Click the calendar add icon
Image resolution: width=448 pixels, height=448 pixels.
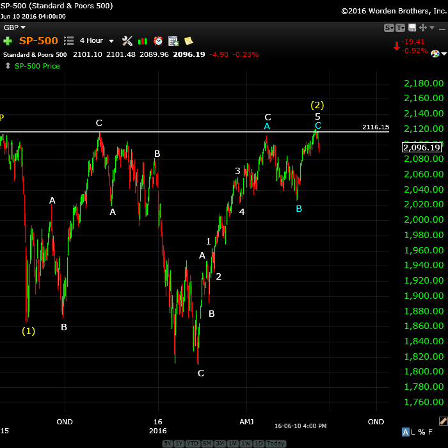[173, 41]
